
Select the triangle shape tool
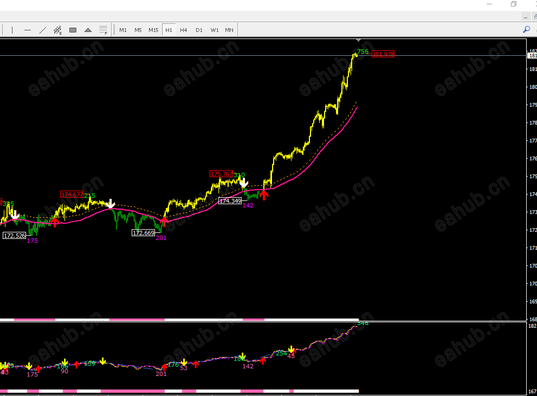[88, 30]
